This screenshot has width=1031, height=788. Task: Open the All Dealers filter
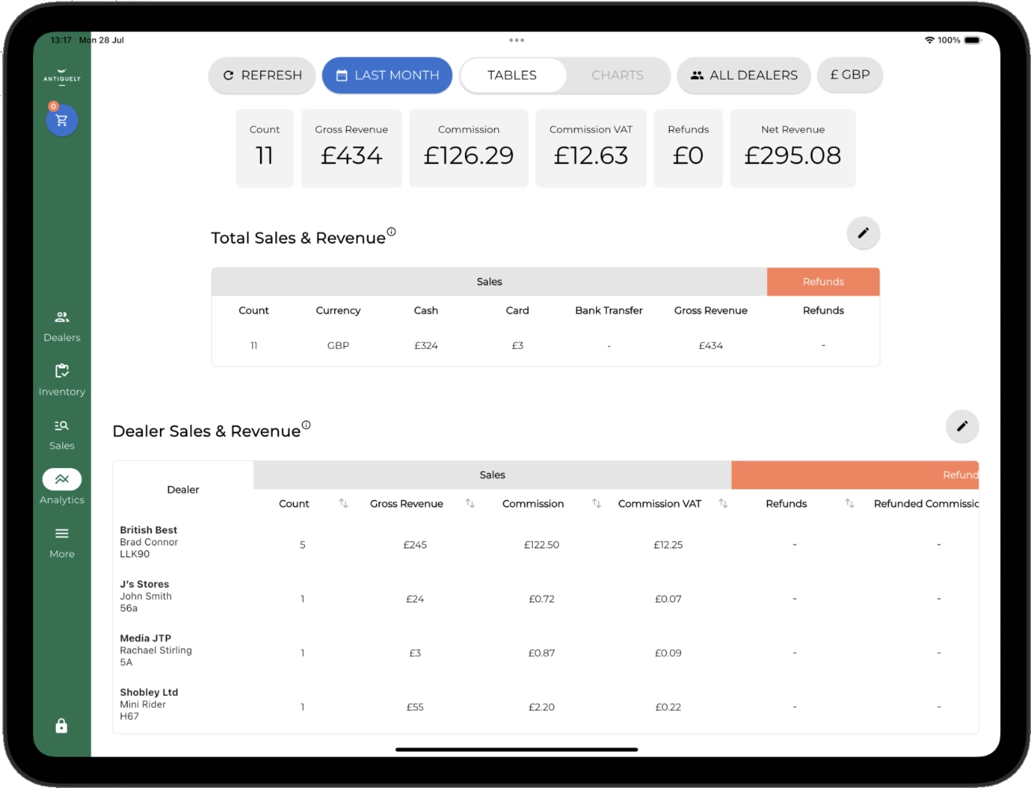[x=744, y=75]
